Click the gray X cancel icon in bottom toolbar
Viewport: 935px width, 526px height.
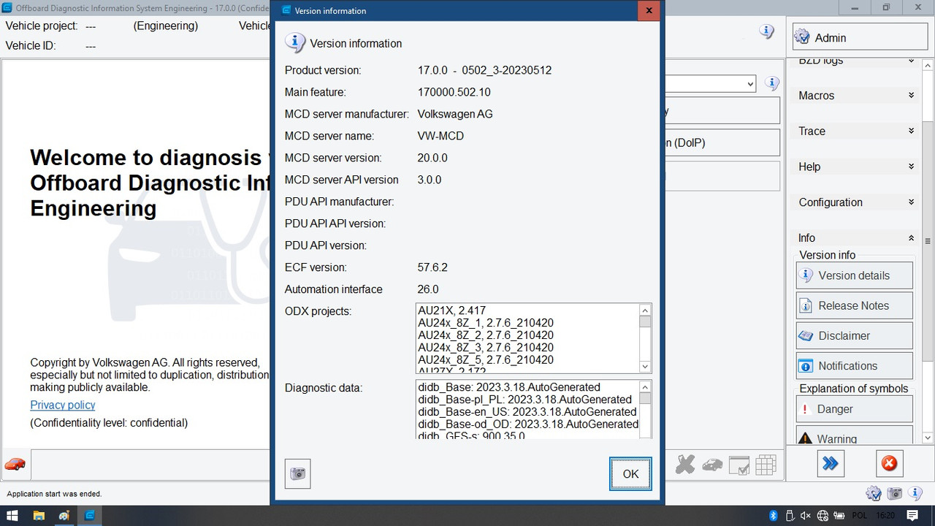coord(684,463)
